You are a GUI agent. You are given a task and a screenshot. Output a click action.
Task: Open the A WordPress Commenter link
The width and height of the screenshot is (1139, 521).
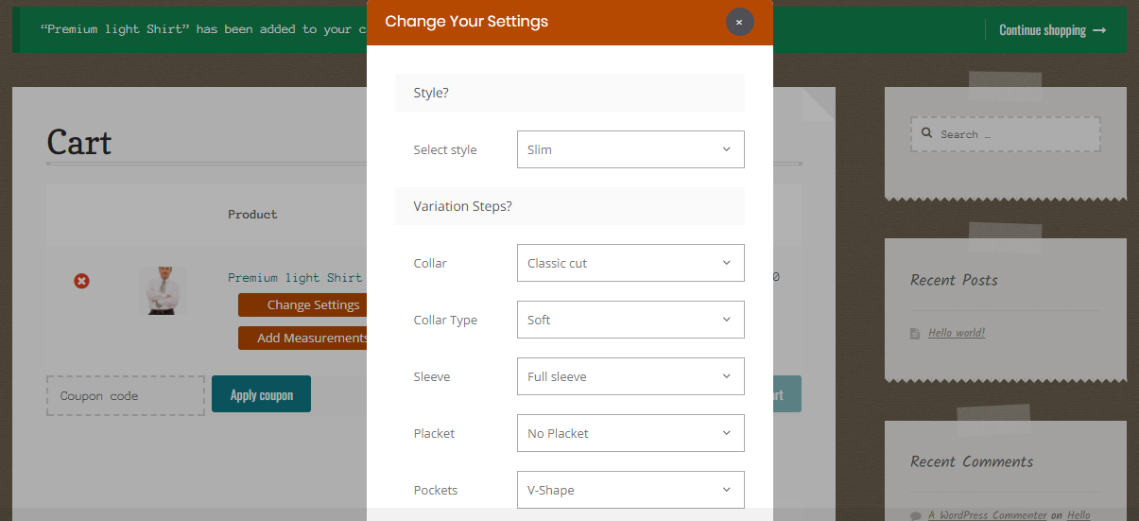(x=987, y=515)
